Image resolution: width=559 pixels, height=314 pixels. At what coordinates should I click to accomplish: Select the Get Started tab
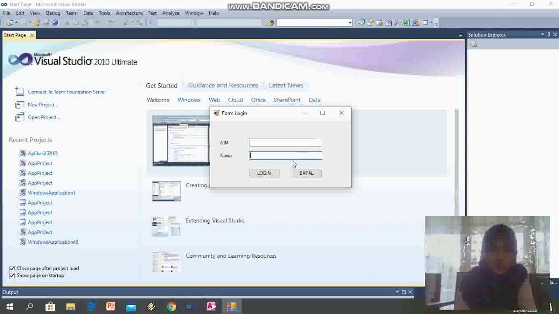click(162, 85)
